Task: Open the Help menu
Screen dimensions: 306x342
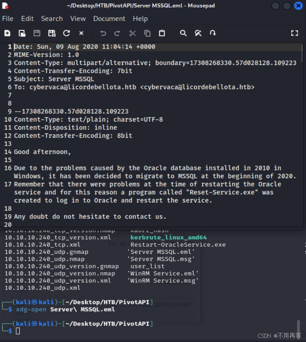Action: 140,19
